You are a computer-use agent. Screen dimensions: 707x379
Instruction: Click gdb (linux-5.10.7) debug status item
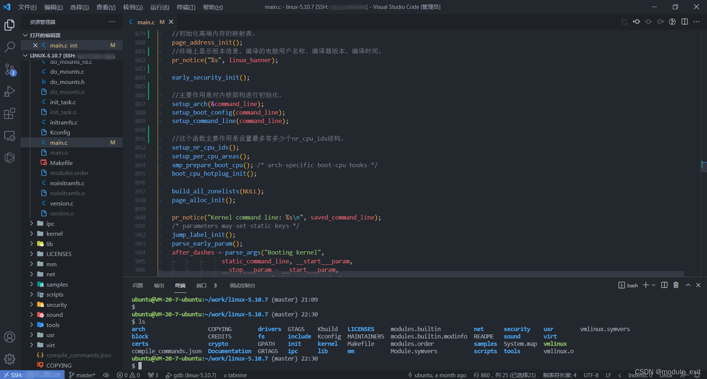coord(191,375)
